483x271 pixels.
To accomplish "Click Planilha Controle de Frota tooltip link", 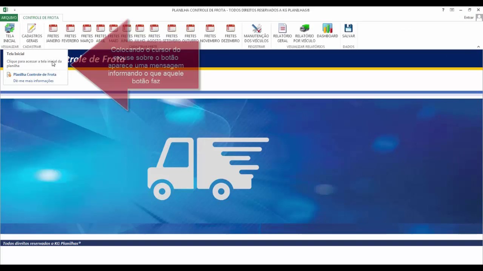I will click(x=35, y=75).
